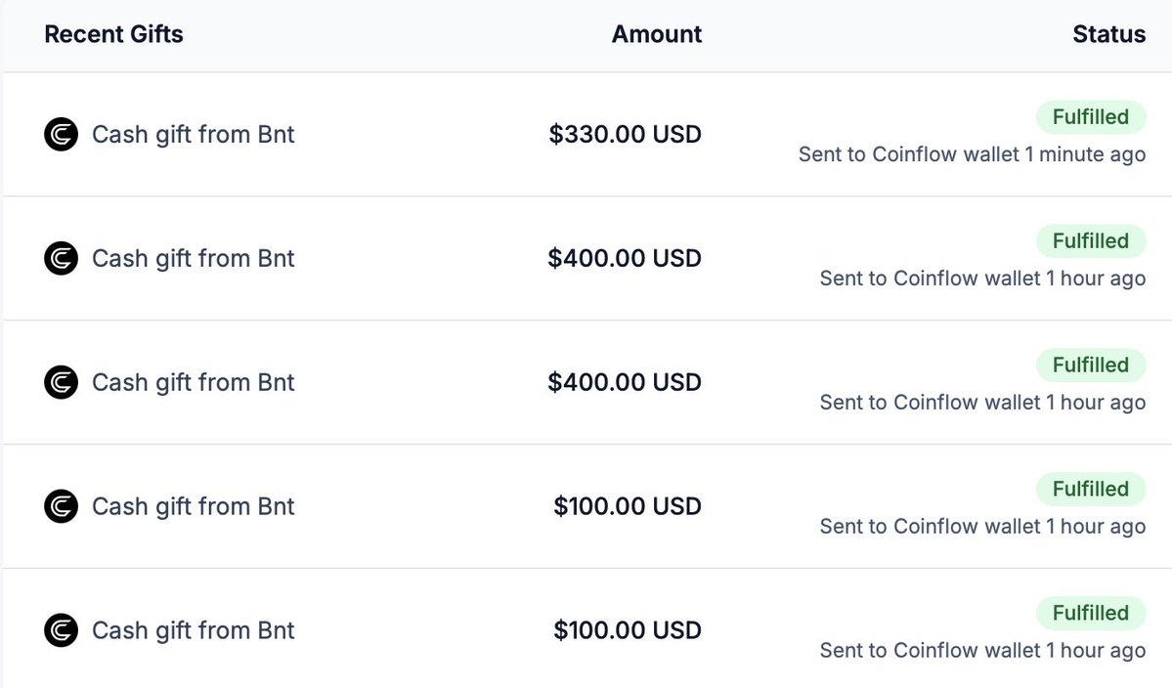1172x688 pixels.
Task: Click the Coinflow icon in the fourth gift row
Action: coord(62,506)
